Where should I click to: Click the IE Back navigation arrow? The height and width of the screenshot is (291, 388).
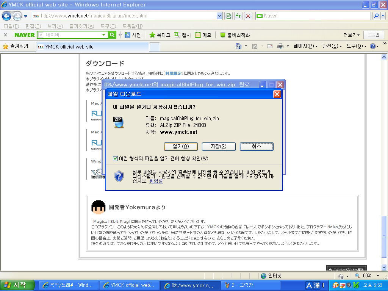[7, 16]
